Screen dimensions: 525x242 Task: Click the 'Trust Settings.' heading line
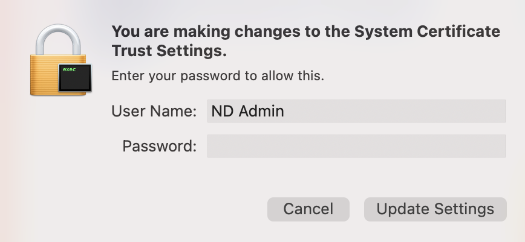[169, 52]
